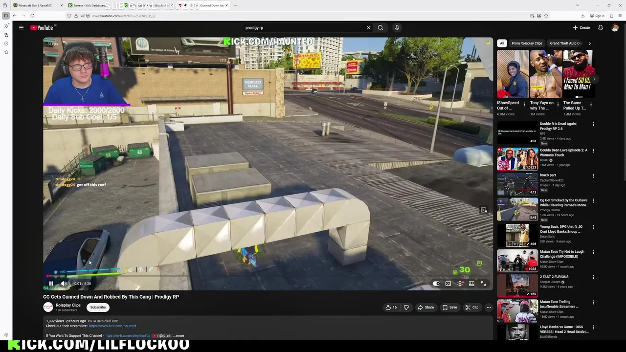The height and width of the screenshot is (352, 626).
Task: Open Young Buck DPG Unit video title
Action: 561,229
